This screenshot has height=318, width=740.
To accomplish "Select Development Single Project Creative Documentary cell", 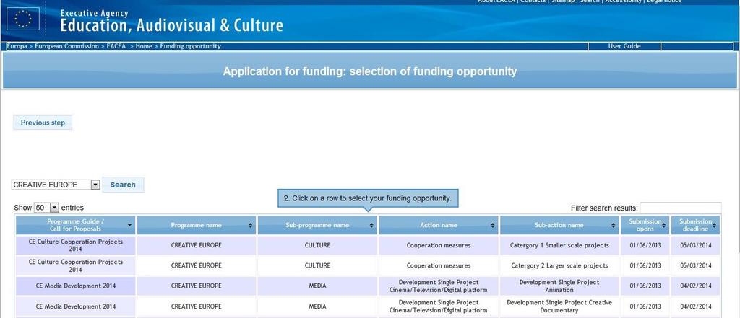I will pos(559,306).
